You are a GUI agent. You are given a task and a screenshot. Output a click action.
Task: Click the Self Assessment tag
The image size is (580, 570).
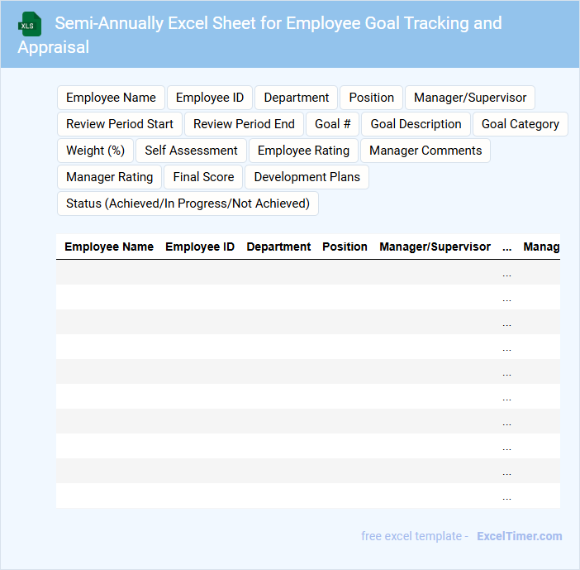pyautogui.click(x=191, y=151)
